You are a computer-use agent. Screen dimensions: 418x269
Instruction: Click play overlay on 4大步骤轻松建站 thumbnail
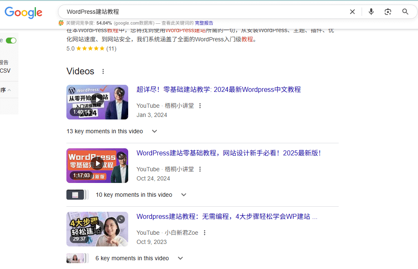[x=98, y=227]
